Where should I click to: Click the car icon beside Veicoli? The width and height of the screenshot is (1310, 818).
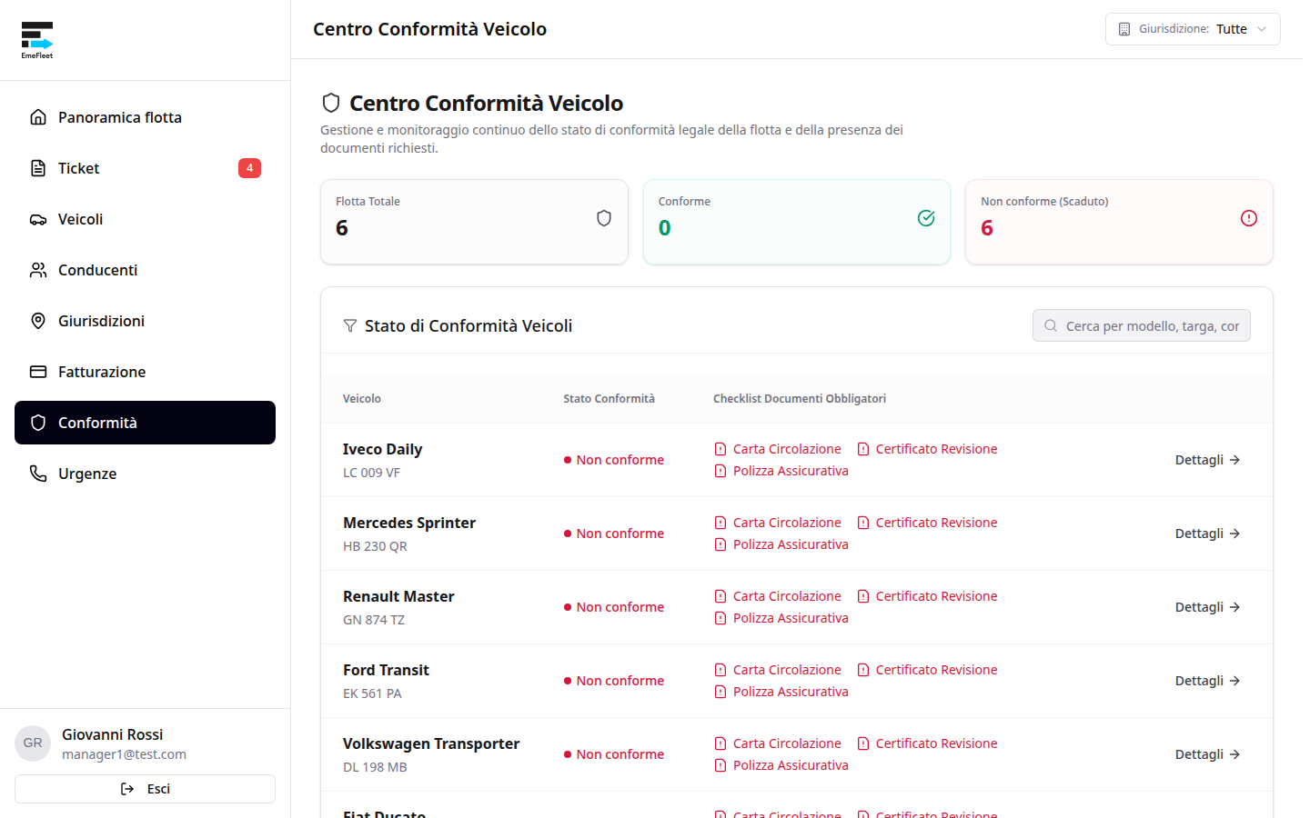tap(38, 219)
